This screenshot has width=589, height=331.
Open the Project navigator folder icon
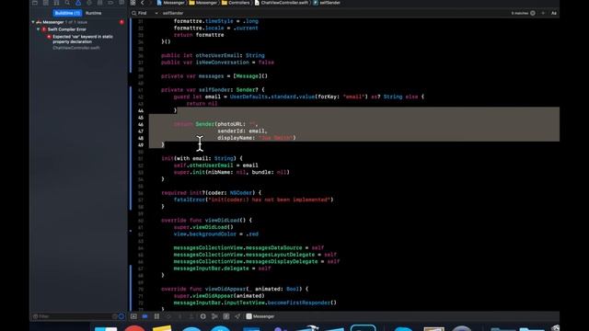pos(35,3)
